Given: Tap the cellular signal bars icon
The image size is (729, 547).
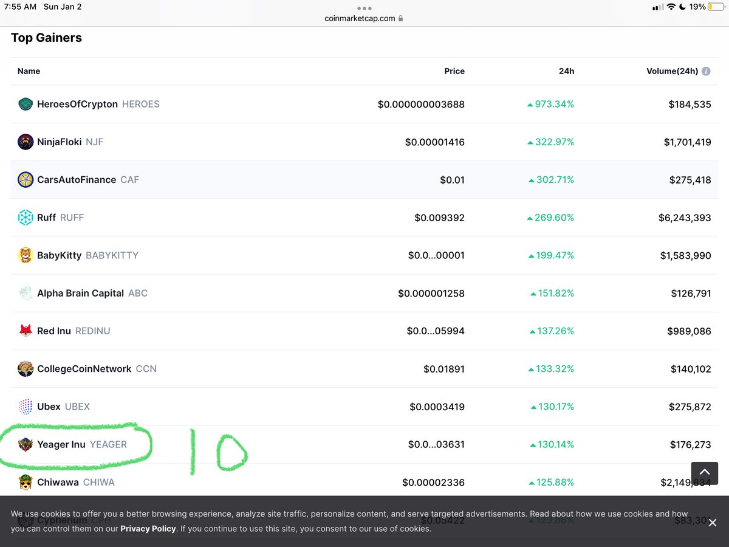Looking at the screenshot, I should tap(657, 7).
